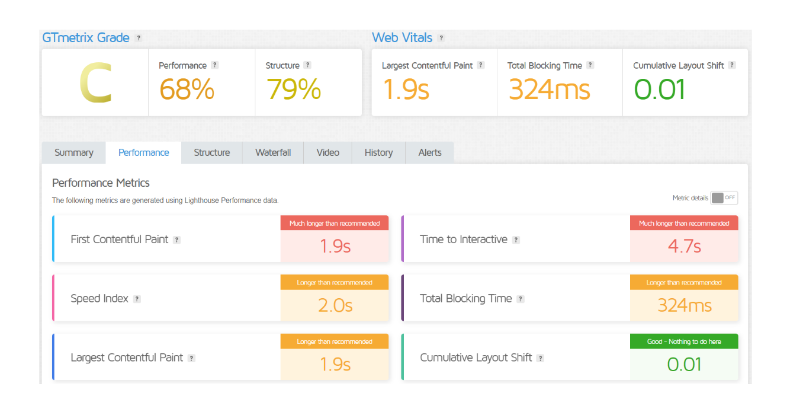Switch to the Alerts tab
Viewport: 790px width, 415px height.
click(x=430, y=153)
